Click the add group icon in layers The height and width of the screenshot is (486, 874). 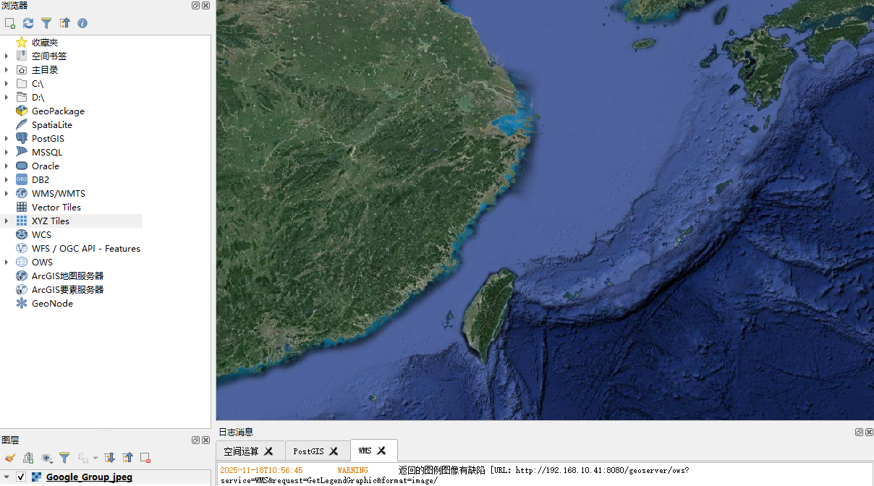tap(28, 458)
